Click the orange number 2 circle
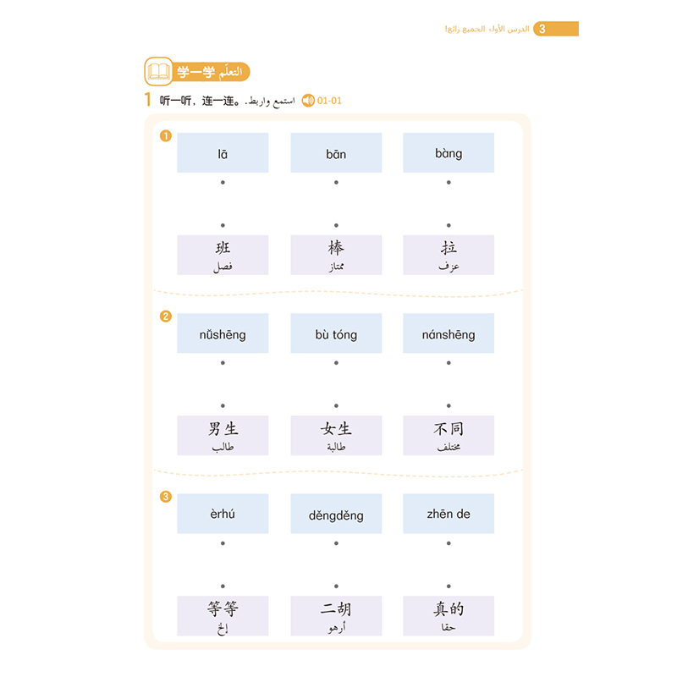The height and width of the screenshot is (677, 677). click(x=166, y=316)
